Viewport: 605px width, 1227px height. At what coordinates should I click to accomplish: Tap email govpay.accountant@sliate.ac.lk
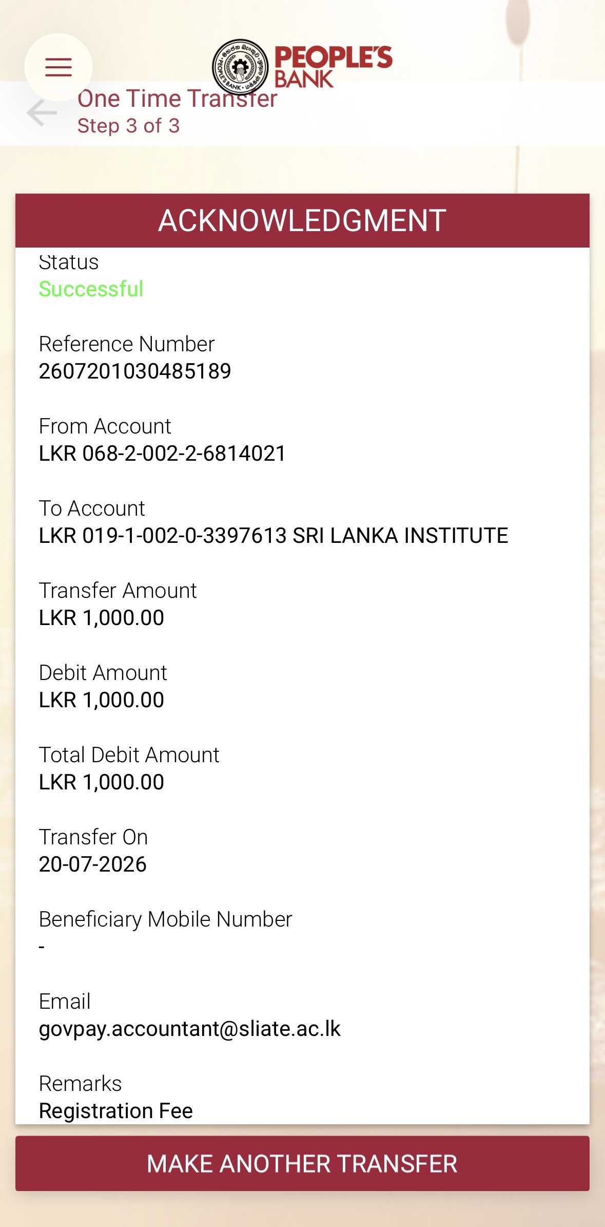pos(190,1029)
